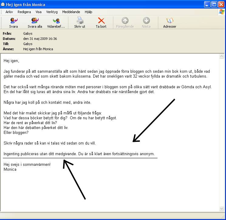This screenshot has height=220, width=226.
Task: Click the Svara reply icon
Action: (x=14, y=20)
